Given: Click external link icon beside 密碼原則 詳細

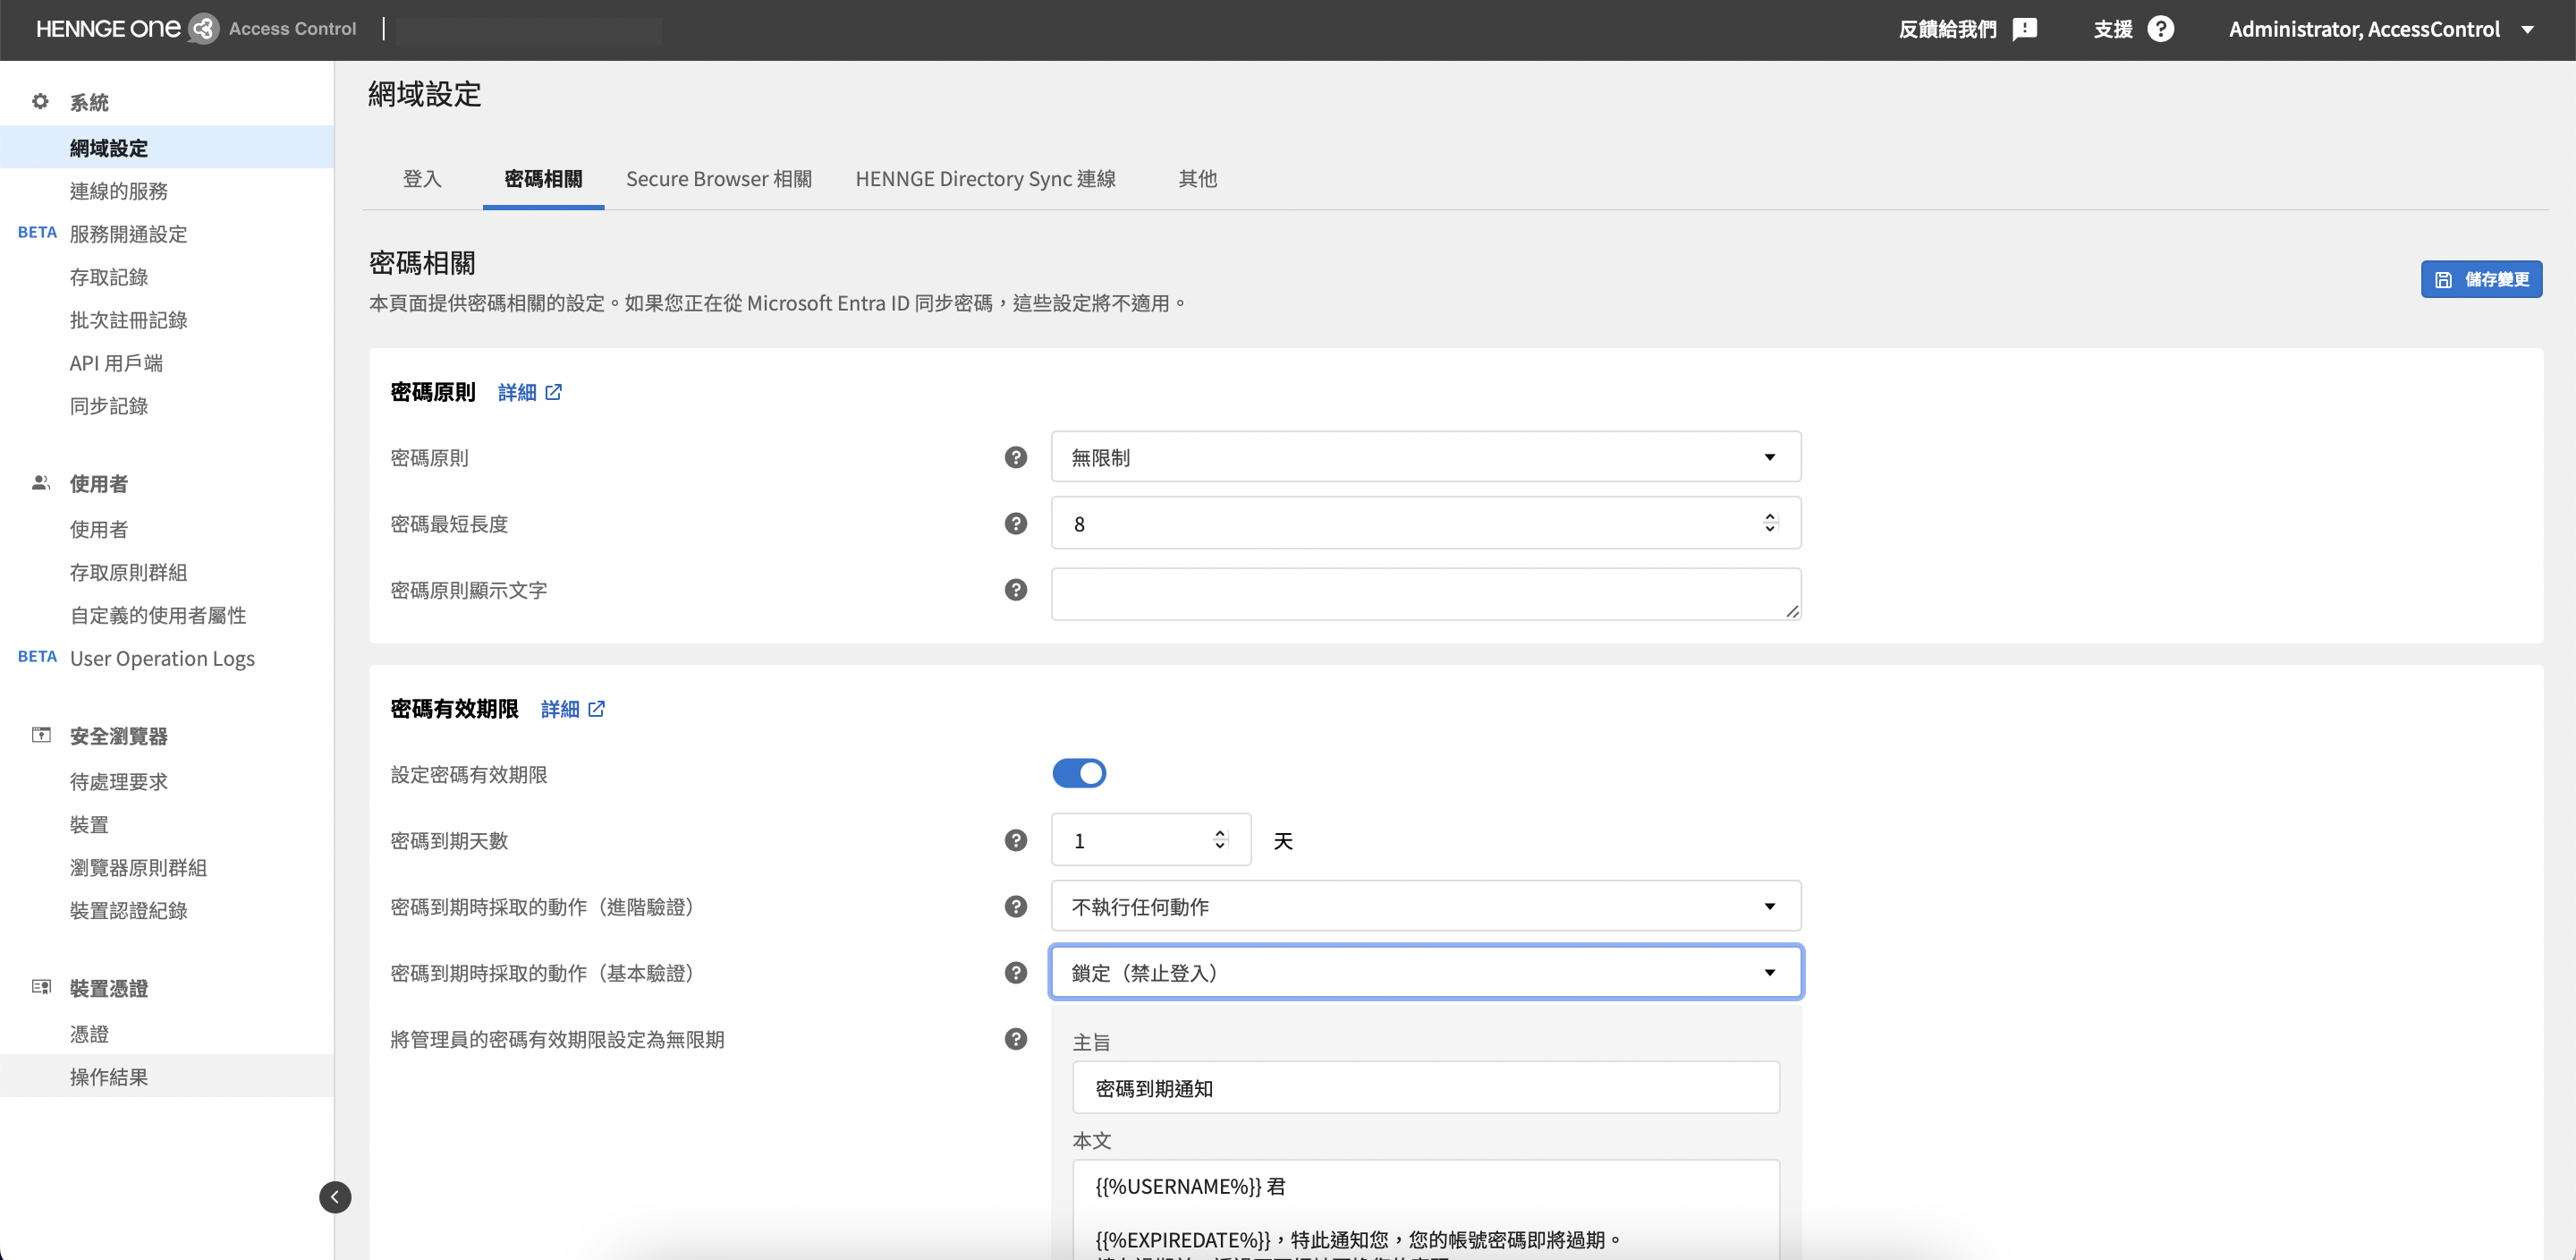Looking at the screenshot, I should [553, 391].
